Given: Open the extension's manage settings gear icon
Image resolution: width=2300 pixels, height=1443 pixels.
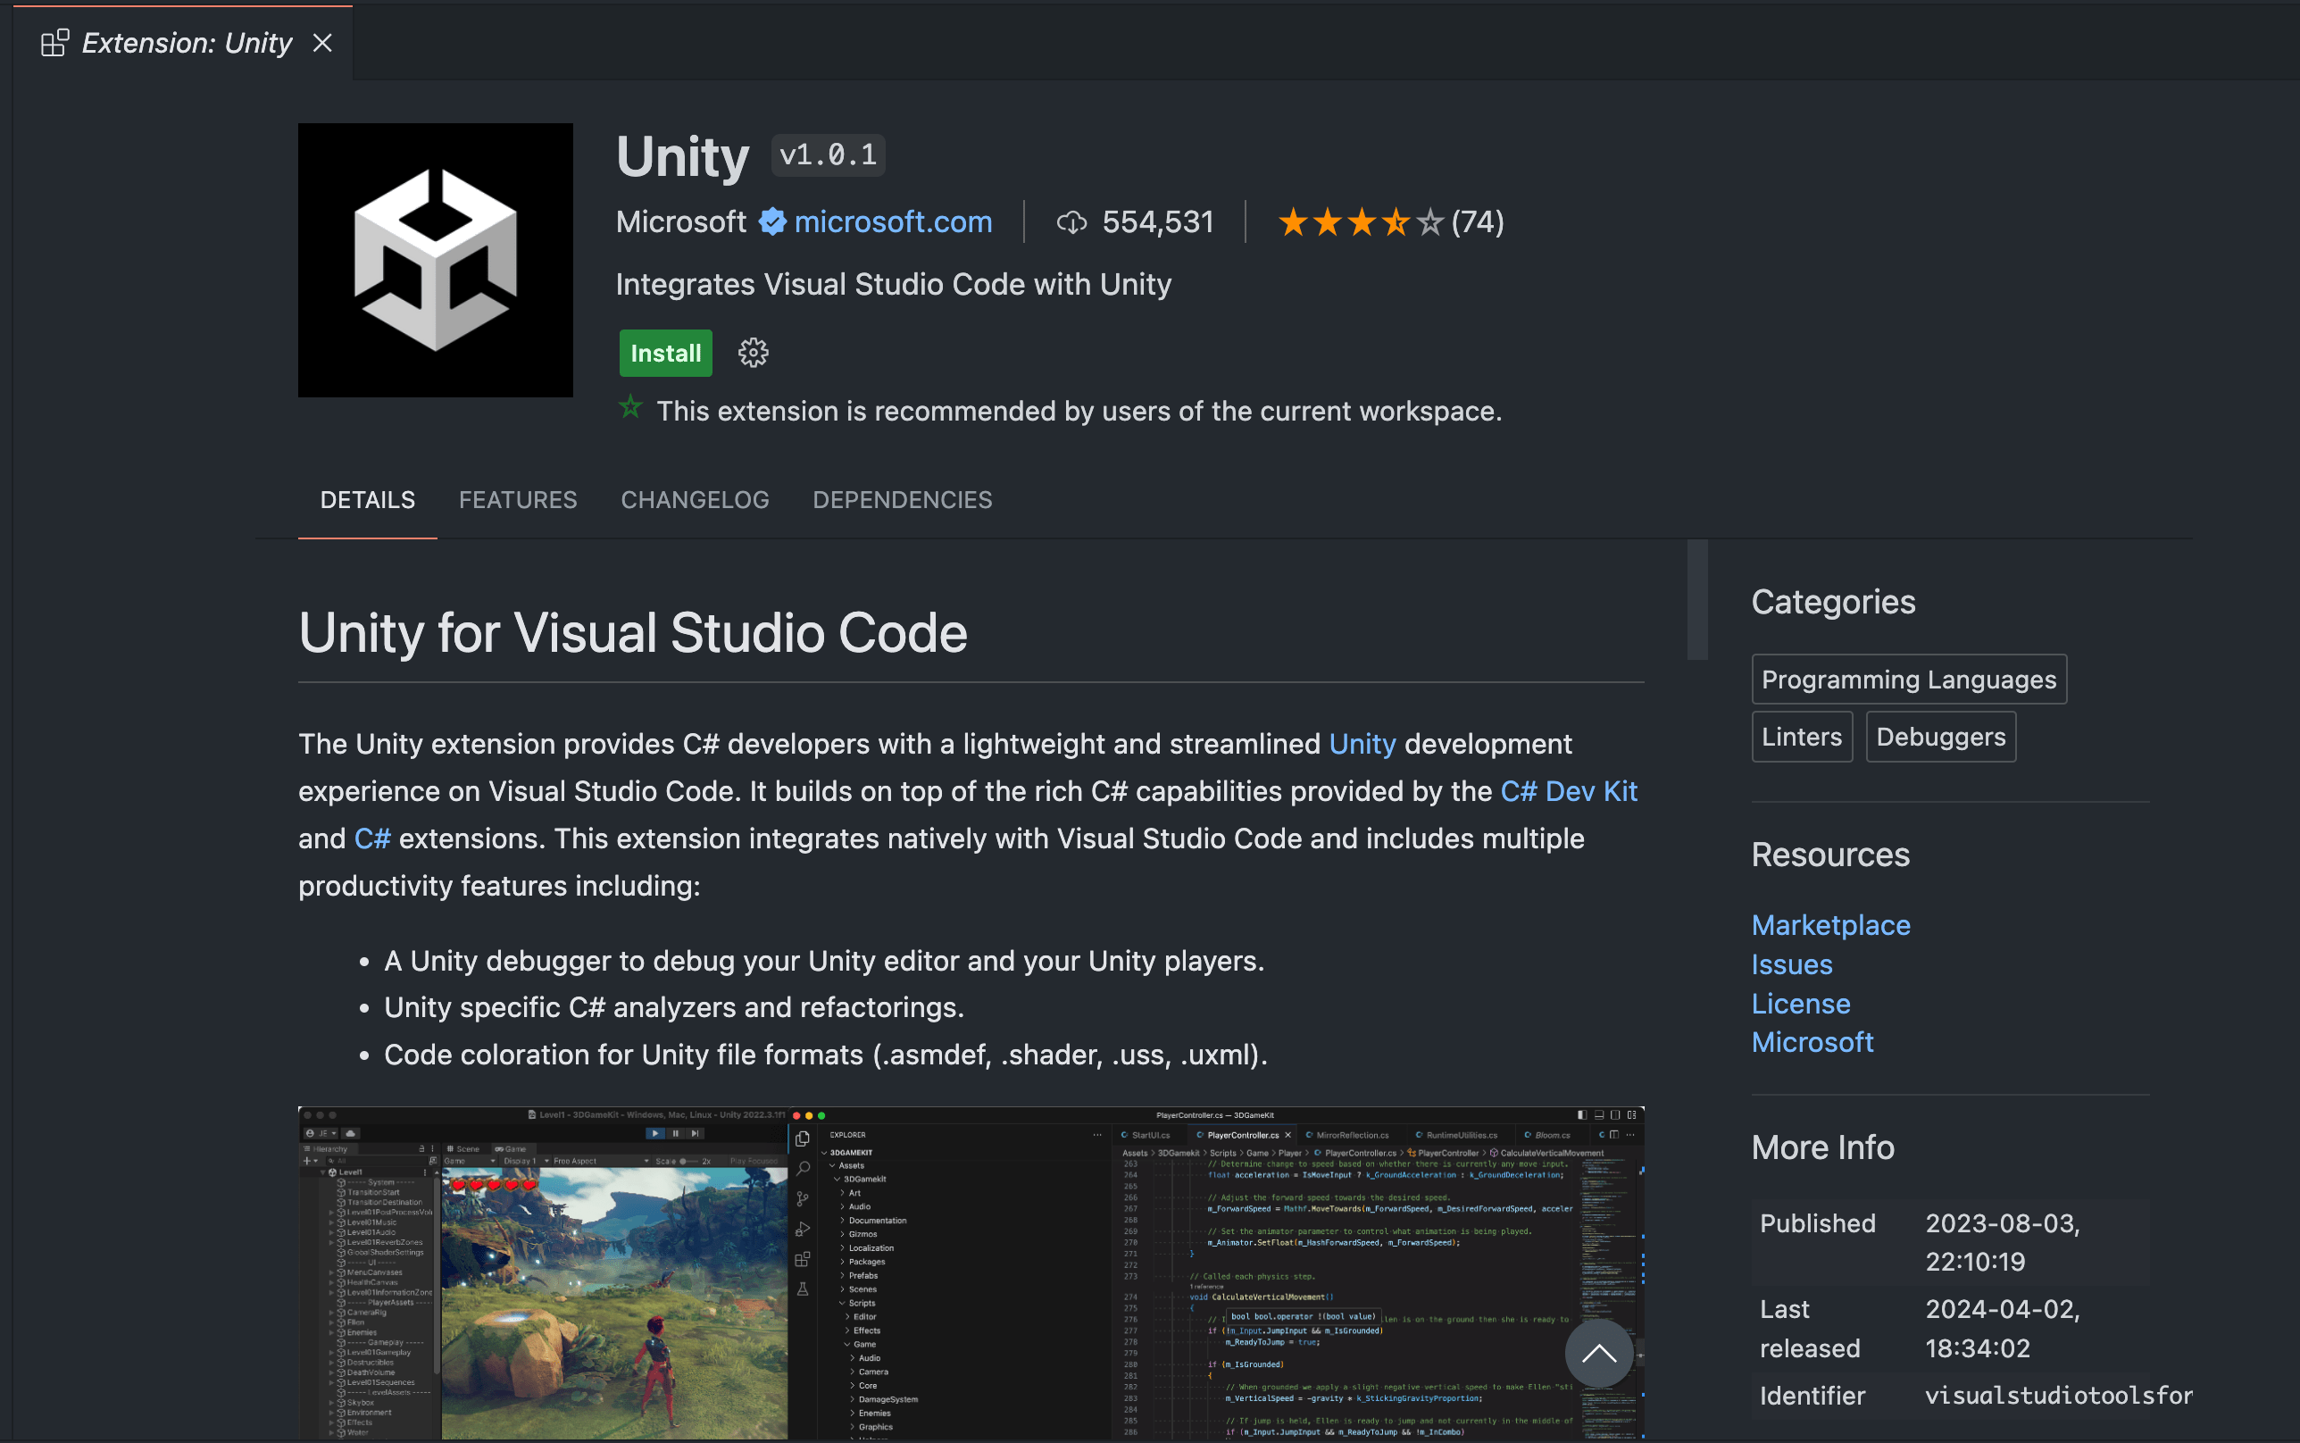Looking at the screenshot, I should point(753,352).
